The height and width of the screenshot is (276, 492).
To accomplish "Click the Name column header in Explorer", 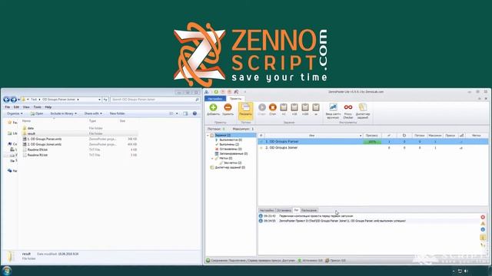I will tap(27, 121).
